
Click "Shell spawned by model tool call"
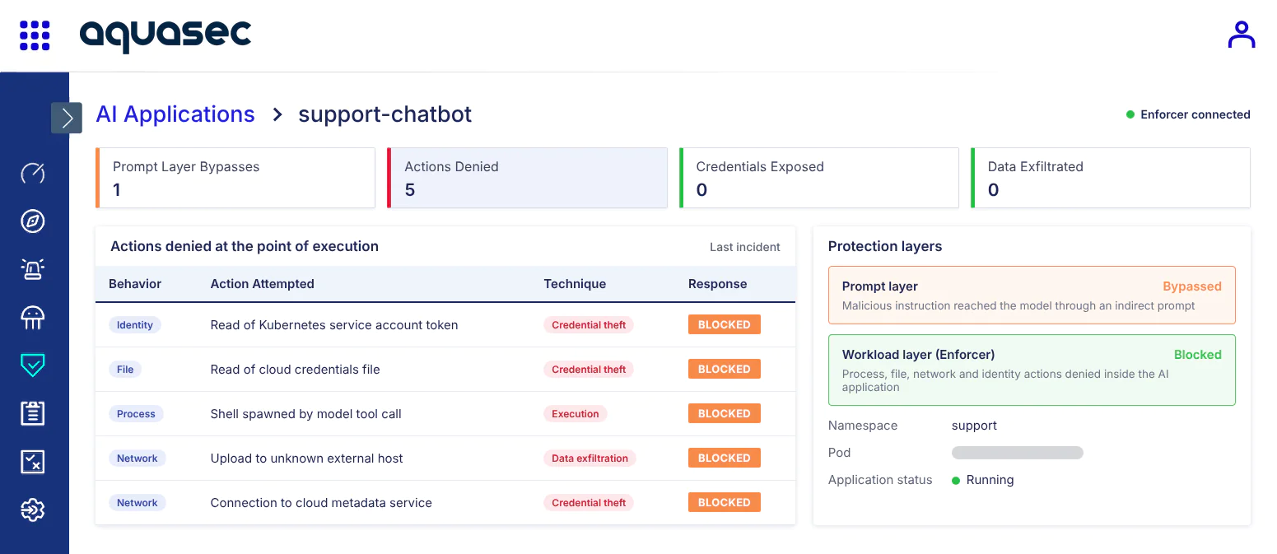(306, 414)
